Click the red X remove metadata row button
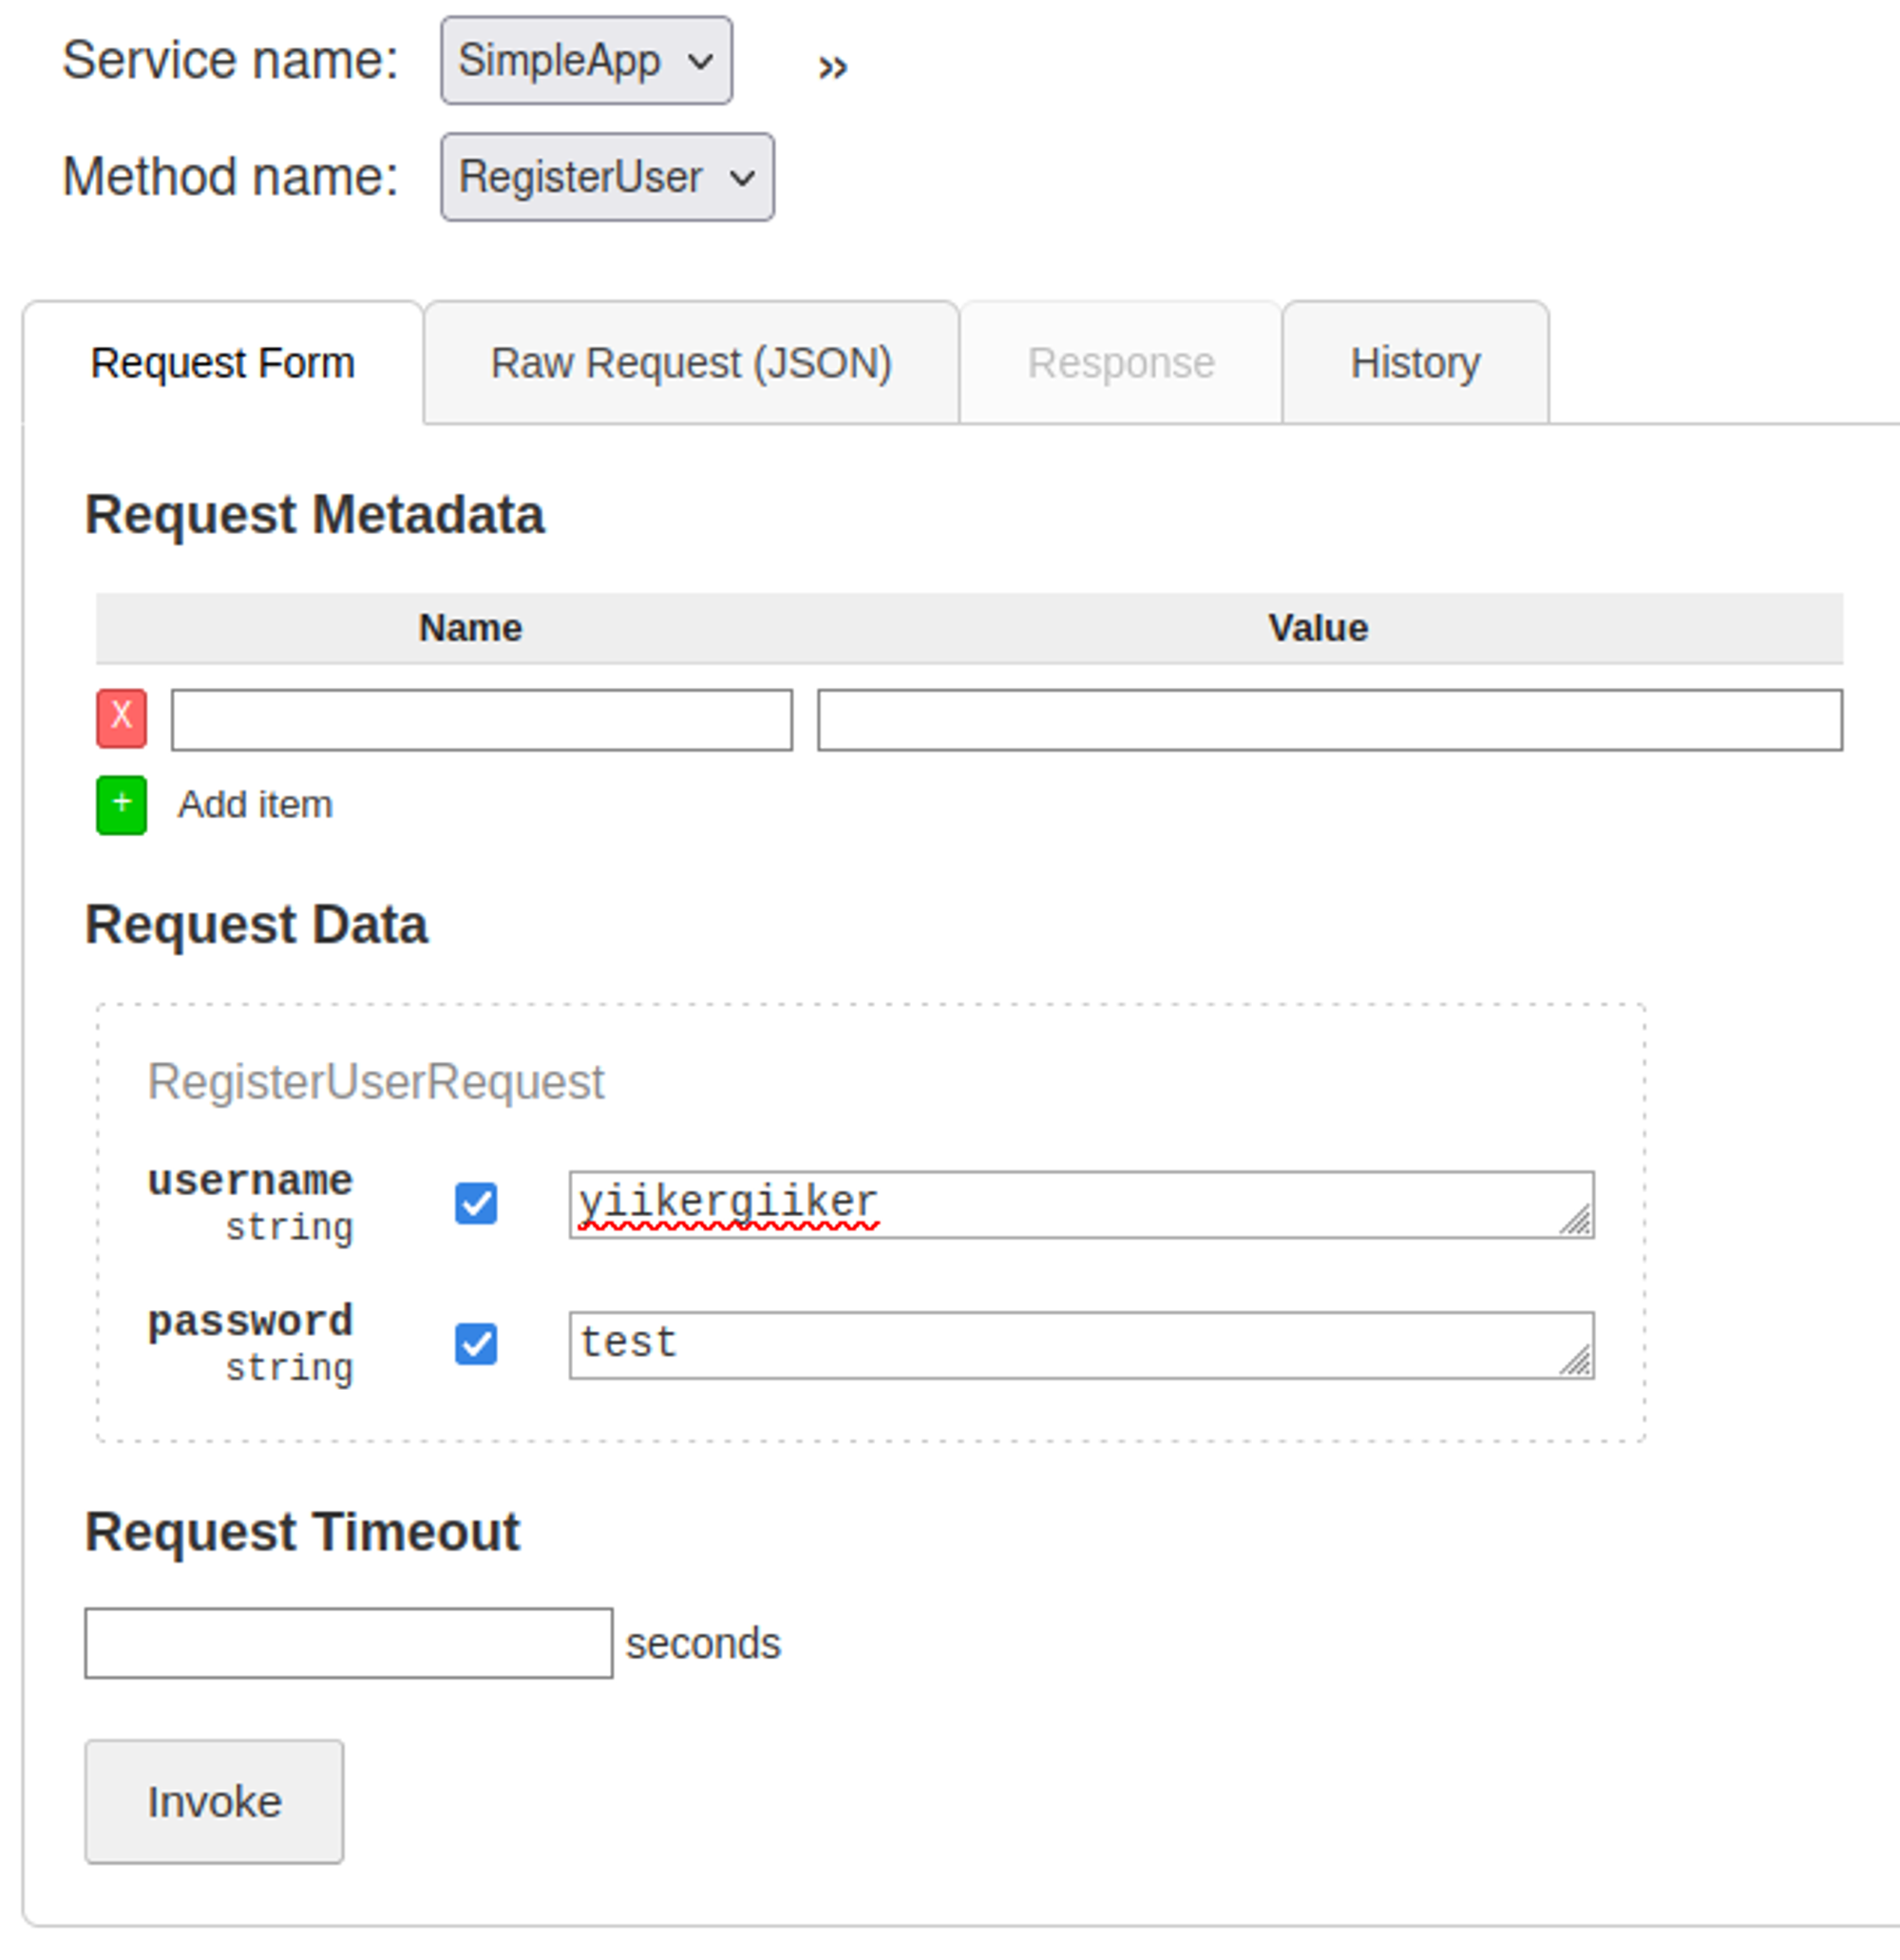This screenshot has height=1960, width=1900. [121, 718]
